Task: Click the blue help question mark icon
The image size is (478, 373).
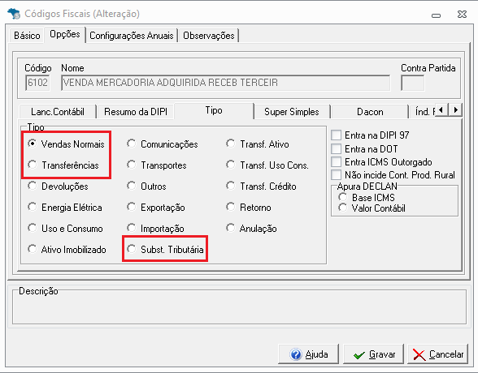Action: [x=296, y=354]
